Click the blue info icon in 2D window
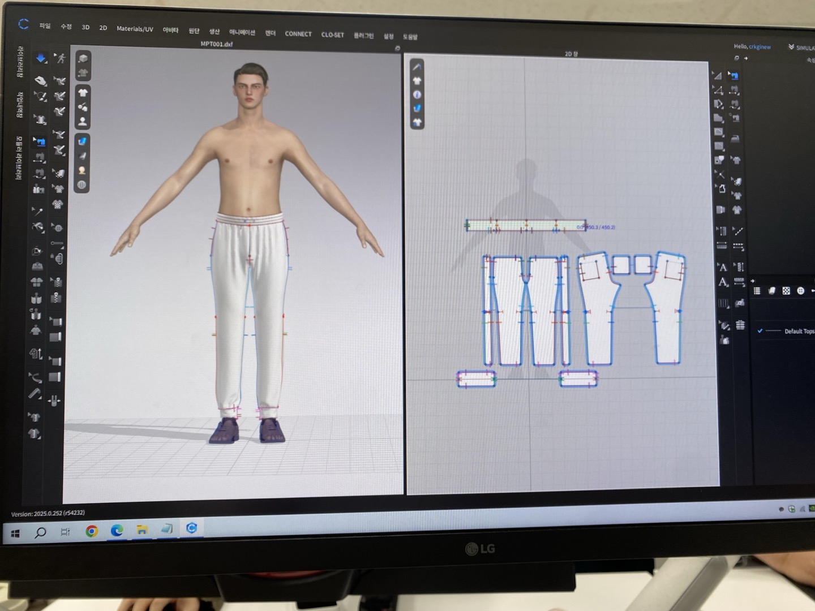The image size is (815, 611). (x=417, y=94)
